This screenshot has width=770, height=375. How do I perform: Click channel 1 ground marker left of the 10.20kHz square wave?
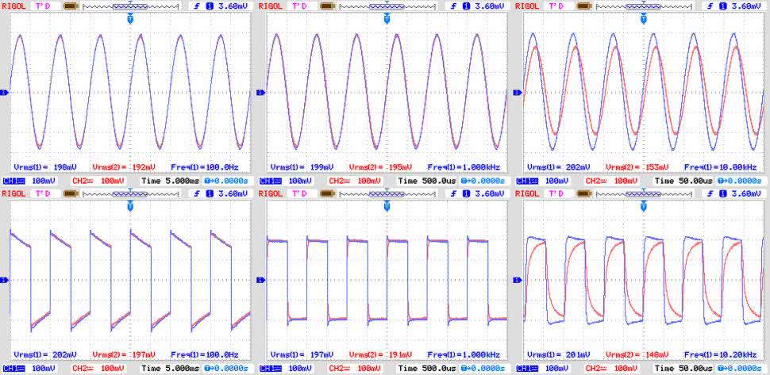pyautogui.click(x=517, y=279)
